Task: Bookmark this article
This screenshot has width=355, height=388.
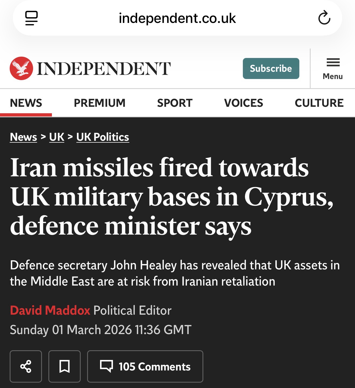Action: (65, 366)
